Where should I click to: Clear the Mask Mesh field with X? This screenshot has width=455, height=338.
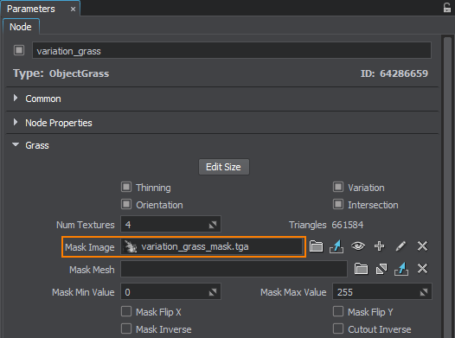click(422, 269)
